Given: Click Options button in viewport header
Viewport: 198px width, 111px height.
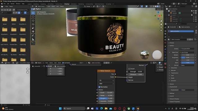Looking at the screenshot, I should 159,9.
